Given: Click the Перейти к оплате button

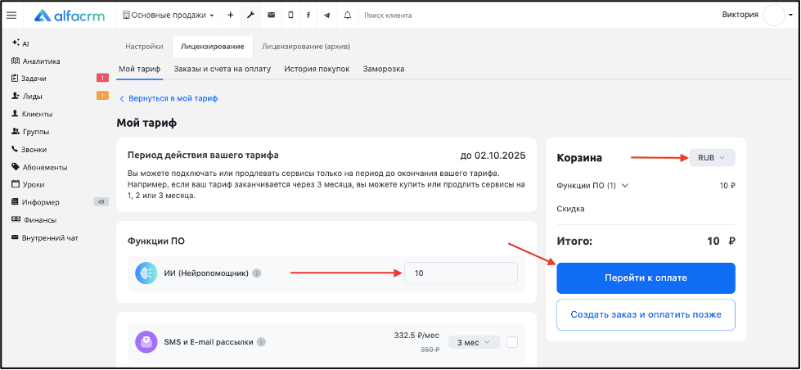Looking at the screenshot, I should 646,278.
